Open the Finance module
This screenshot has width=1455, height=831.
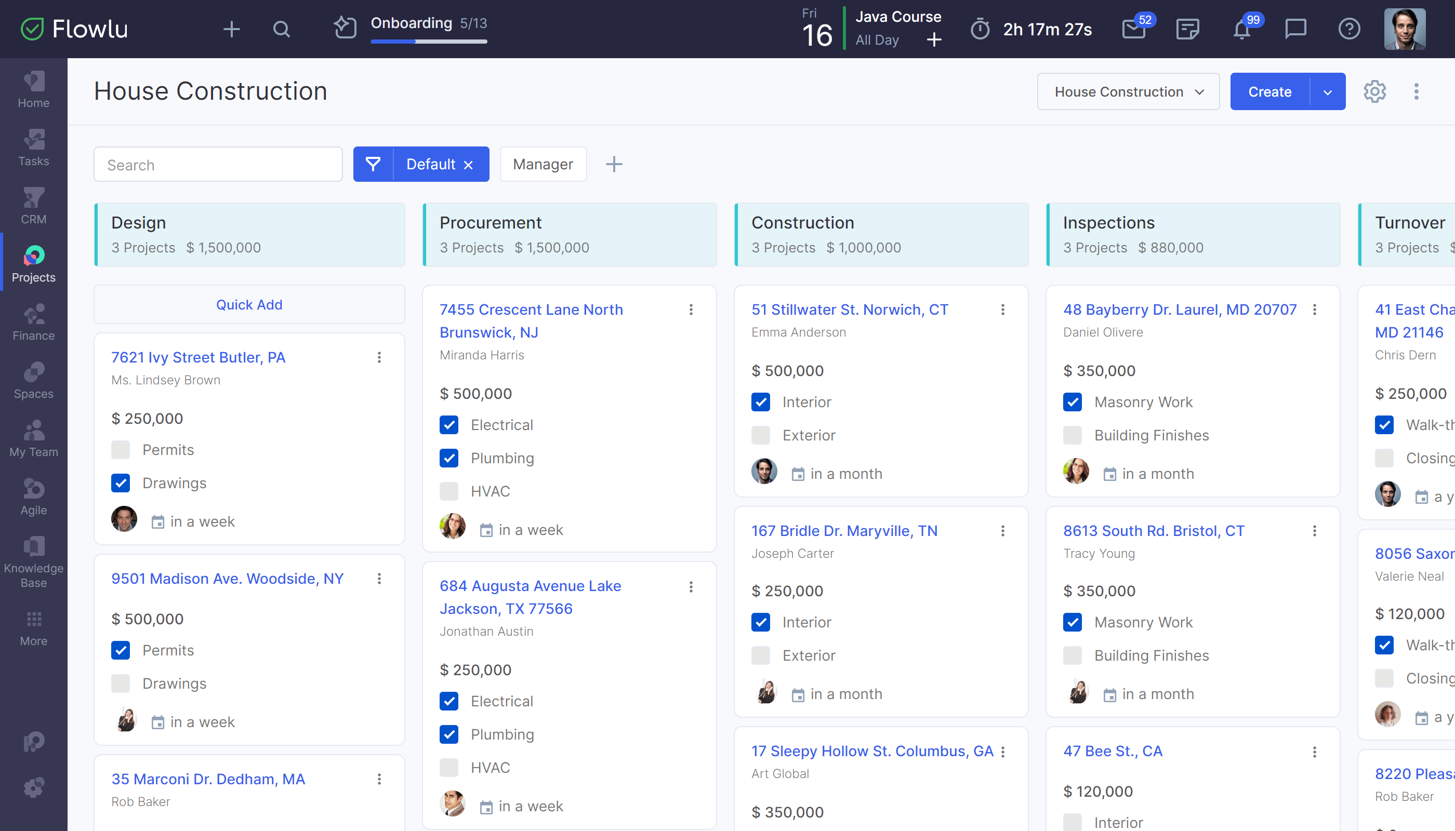point(33,322)
